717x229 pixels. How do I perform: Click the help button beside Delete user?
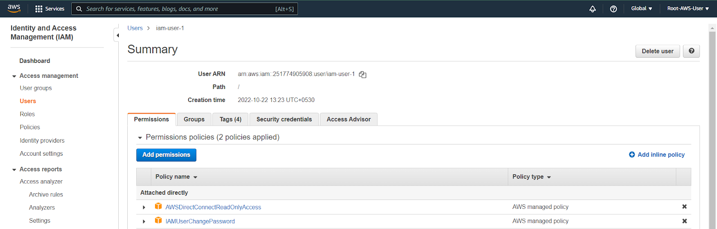coord(691,51)
